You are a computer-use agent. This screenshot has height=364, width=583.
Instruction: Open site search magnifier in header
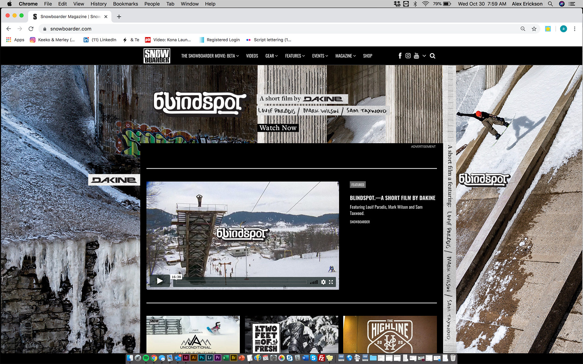(x=433, y=56)
